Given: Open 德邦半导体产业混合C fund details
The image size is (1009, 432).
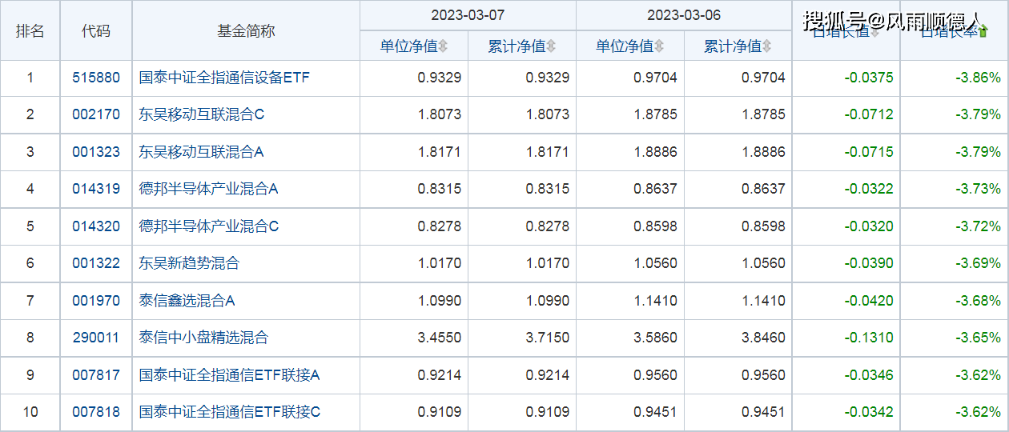Looking at the screenshot, I should point(209,226).
